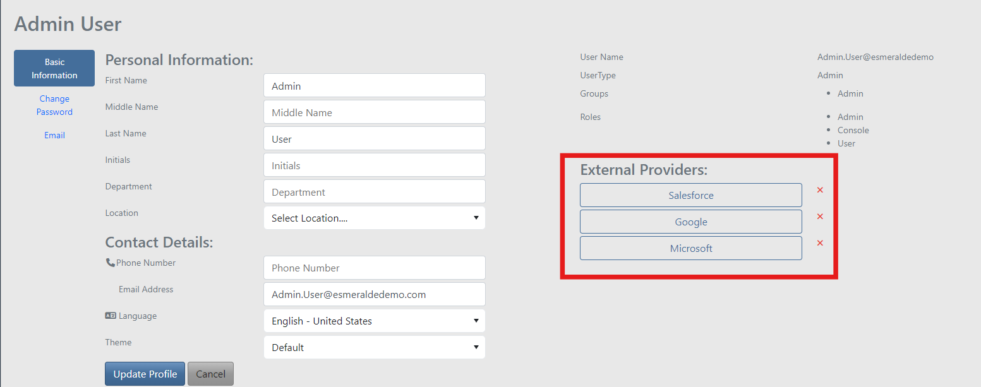This screenshot has height=387, width=981.
Task: Click the Update Profile button
Action: point(145,374)
